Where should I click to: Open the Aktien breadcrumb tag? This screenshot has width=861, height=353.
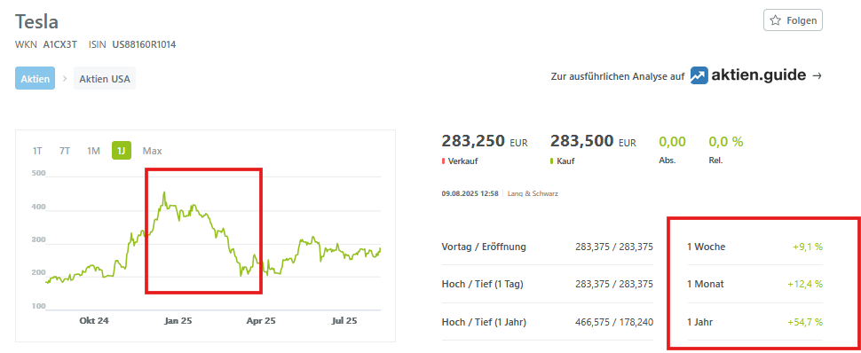point(36,79)
